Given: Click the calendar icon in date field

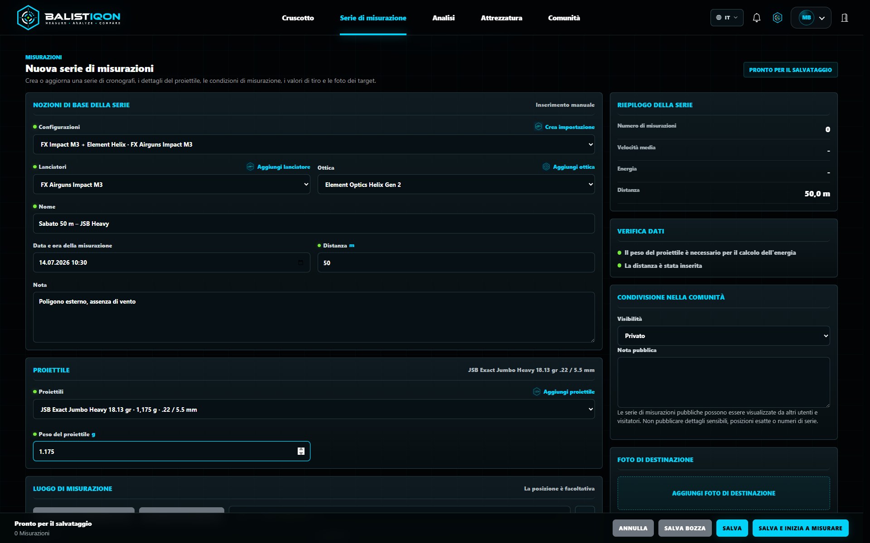Looking at the screenshot, I should [300, 262].
